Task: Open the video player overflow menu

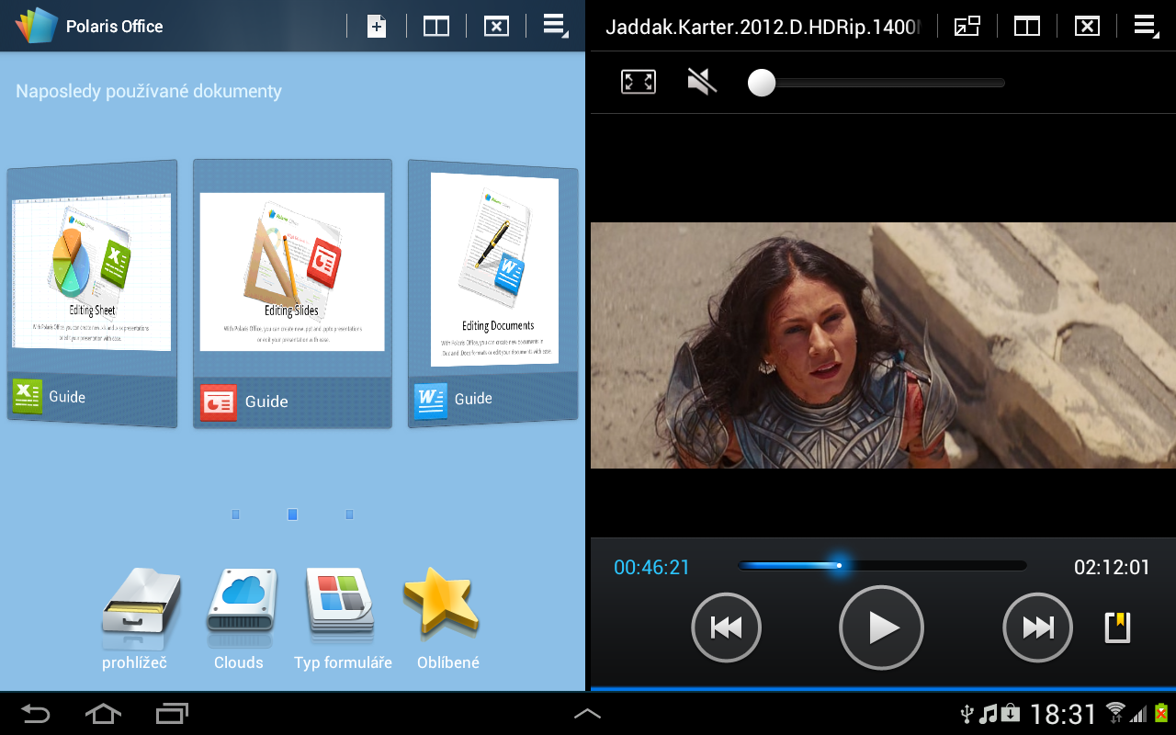Action: [x=1146, y=25]
